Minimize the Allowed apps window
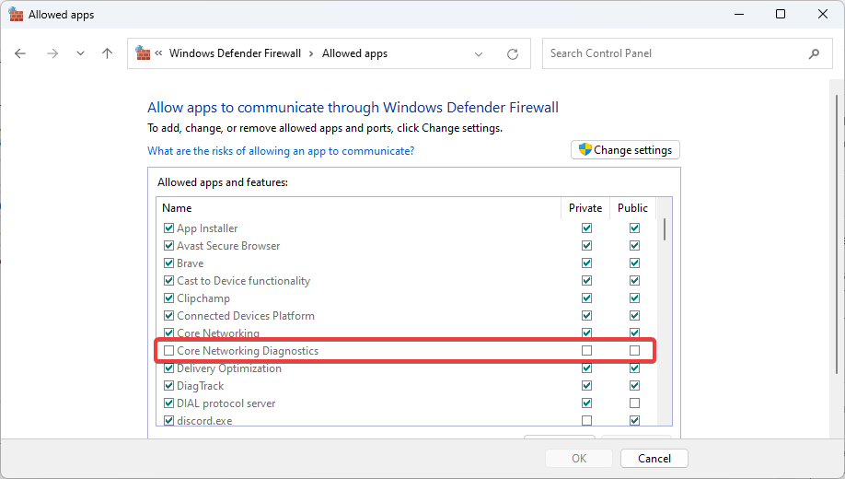 point(739,14)
